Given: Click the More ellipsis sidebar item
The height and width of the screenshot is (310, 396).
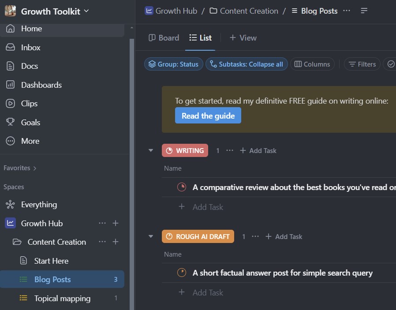Looking at the screenshot, I should tap(30, 141).
